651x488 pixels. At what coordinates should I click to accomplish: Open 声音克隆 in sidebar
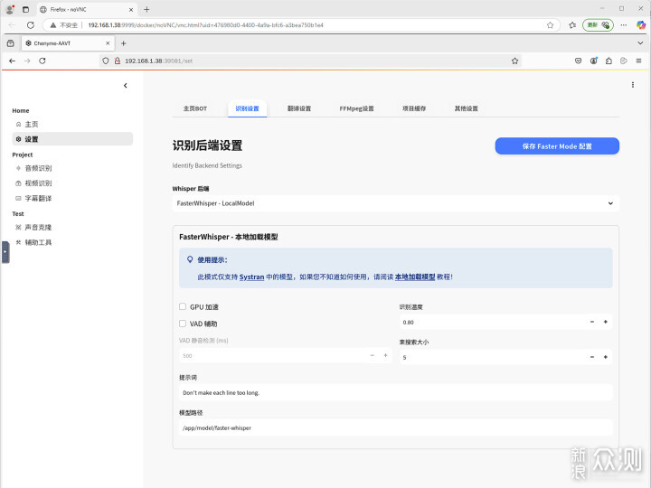click(x=72, y=228)
